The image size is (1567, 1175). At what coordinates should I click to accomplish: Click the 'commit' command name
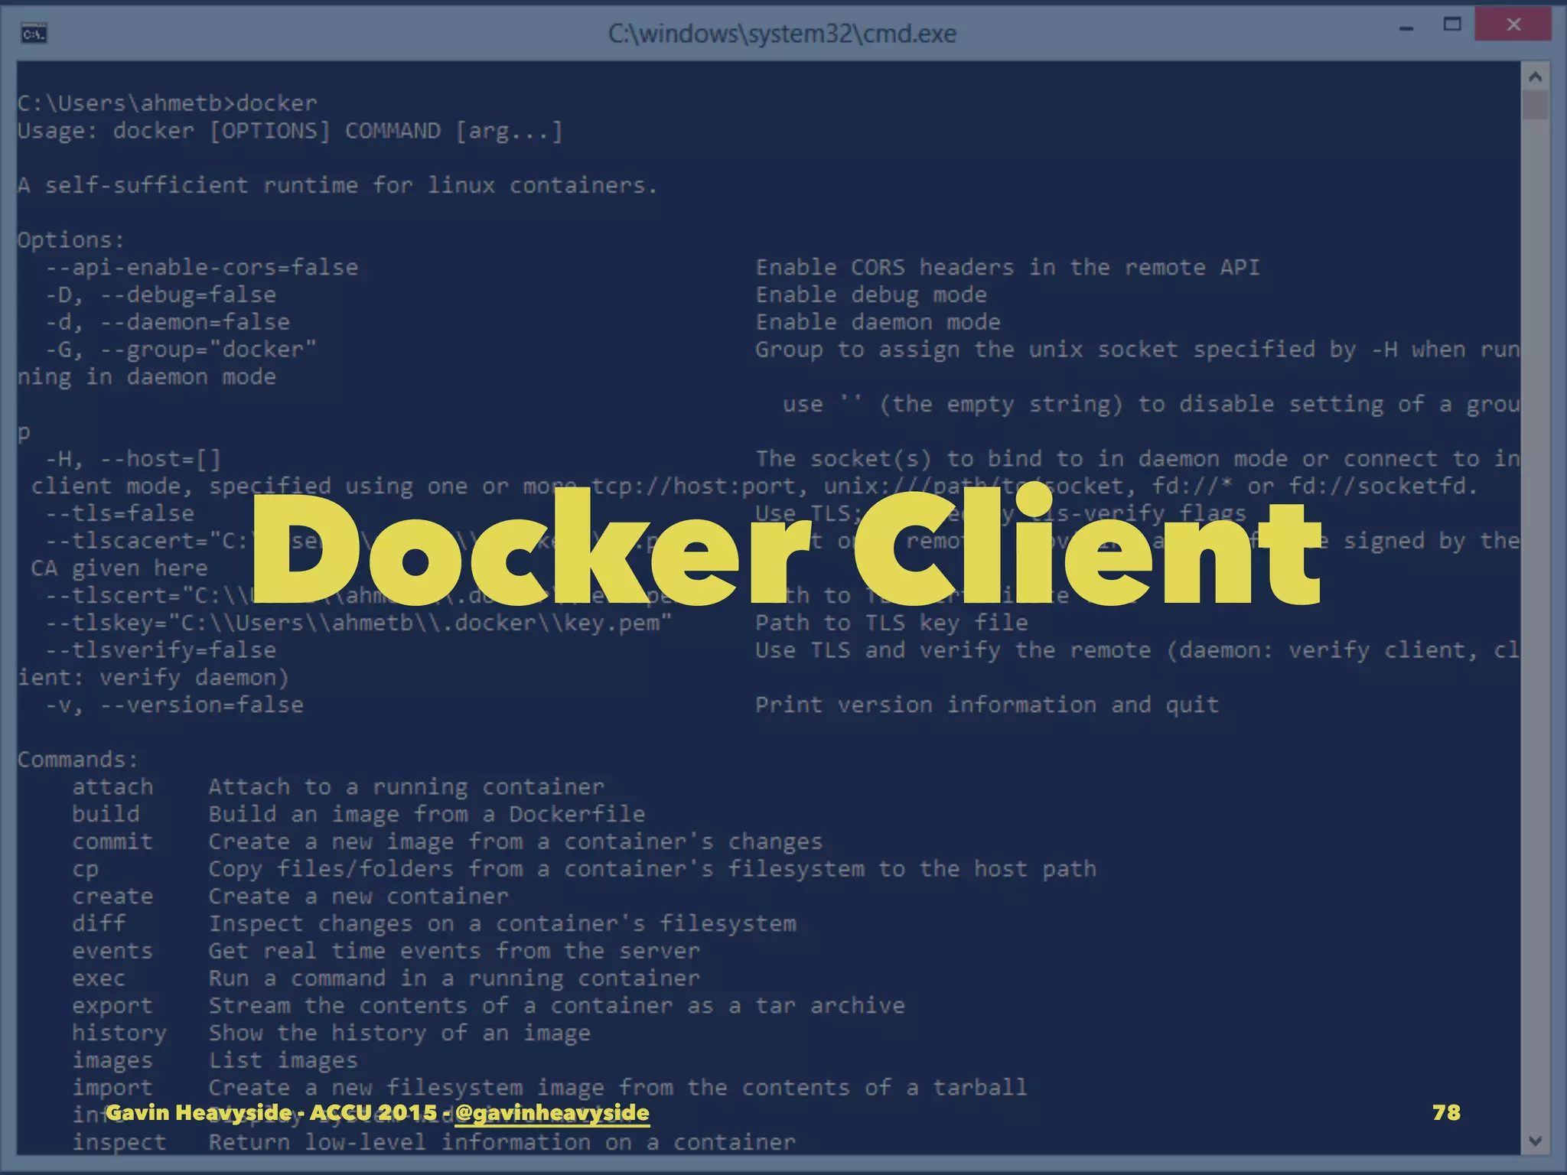pos(112,841)
